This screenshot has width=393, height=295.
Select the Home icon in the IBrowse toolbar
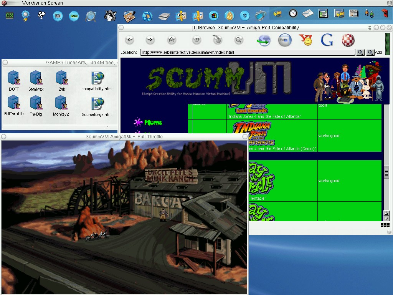pyautogui.click(x=172, y=39)
